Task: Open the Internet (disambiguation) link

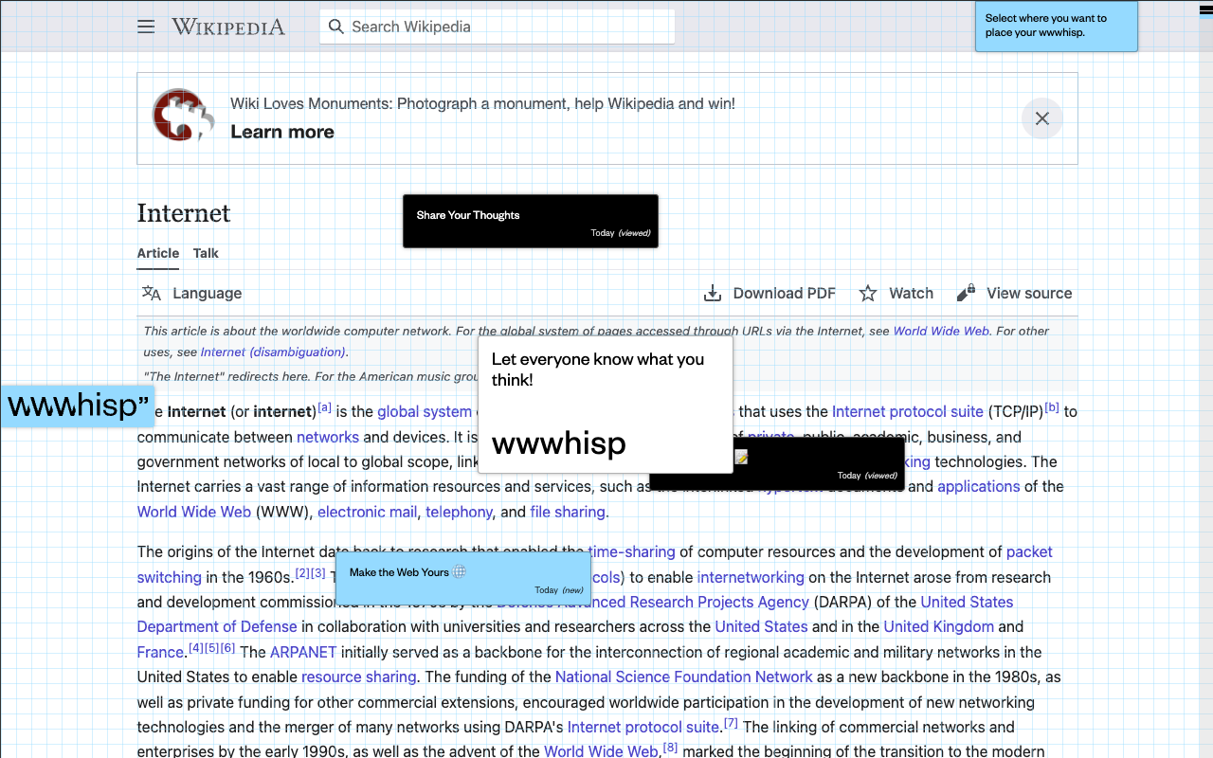Action: point(273,352)
